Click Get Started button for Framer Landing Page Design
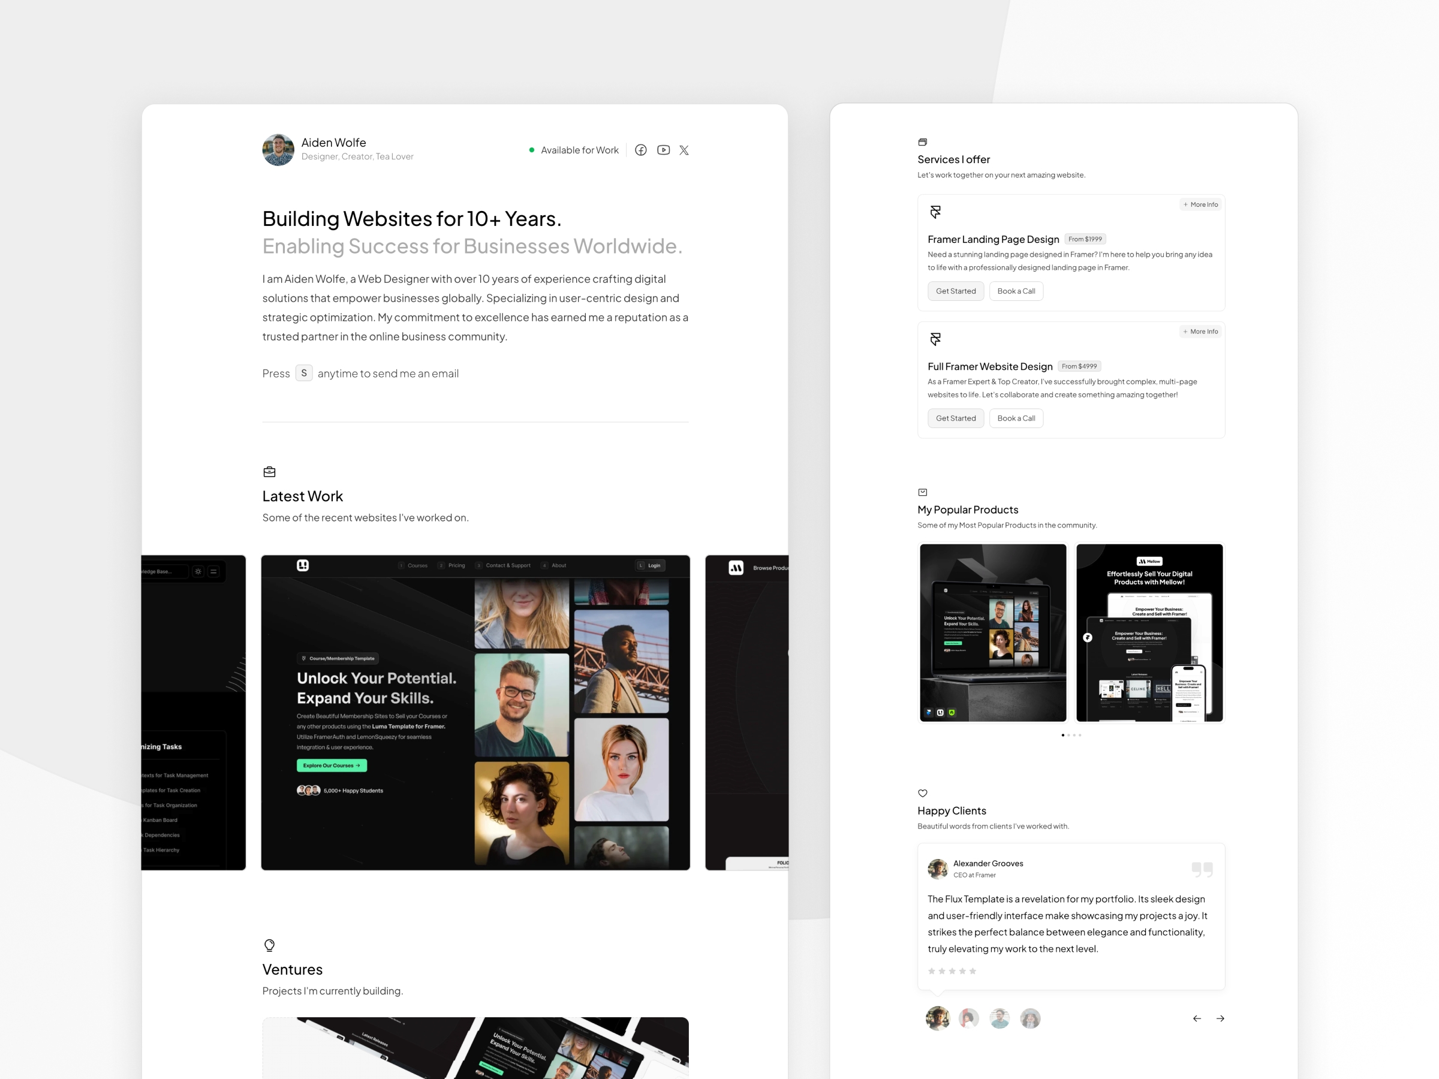This screenshot has height=1079, width=1439. (955, 290)
